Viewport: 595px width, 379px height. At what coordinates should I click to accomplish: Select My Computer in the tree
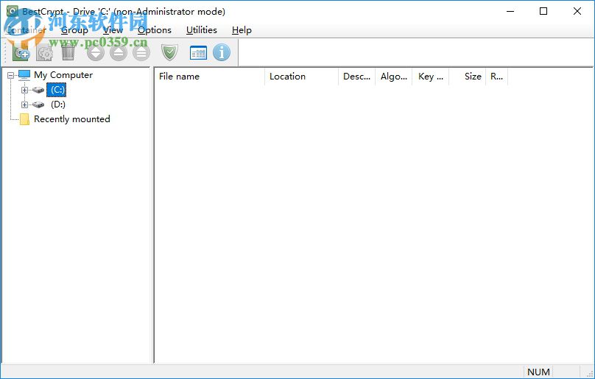coord(63,75)
